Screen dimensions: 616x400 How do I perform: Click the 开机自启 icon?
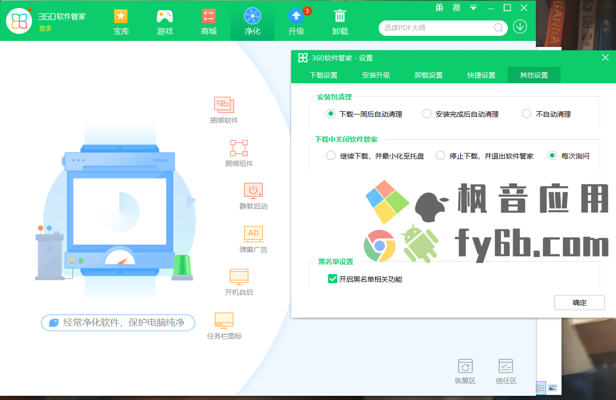click(239, 277)
